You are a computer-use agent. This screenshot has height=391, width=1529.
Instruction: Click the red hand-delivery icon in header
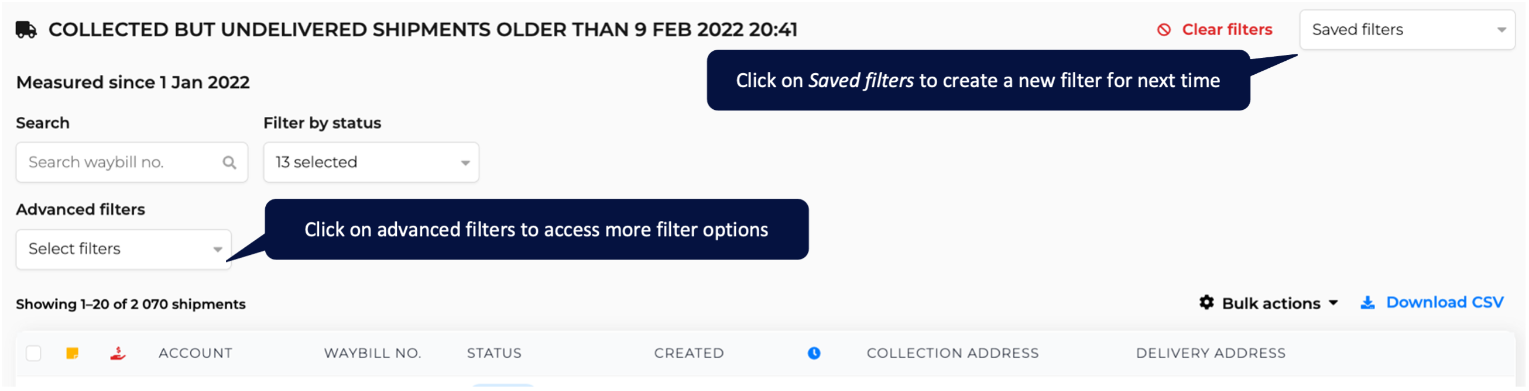coord(118,354)
